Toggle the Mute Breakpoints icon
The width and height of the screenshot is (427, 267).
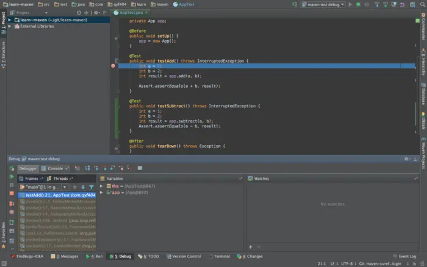click(12, 212)
